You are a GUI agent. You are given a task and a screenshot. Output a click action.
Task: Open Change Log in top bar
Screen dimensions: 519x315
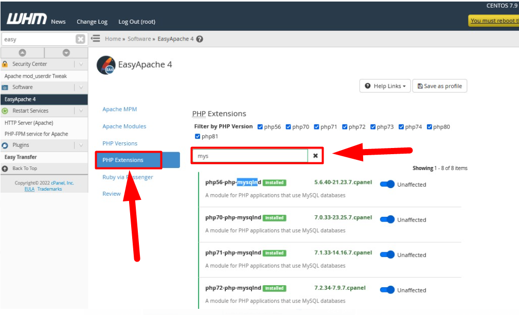(x=92, y=22)
